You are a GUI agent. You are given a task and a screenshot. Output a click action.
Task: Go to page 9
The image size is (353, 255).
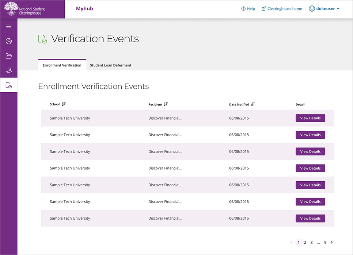click(x=325, y=243)
